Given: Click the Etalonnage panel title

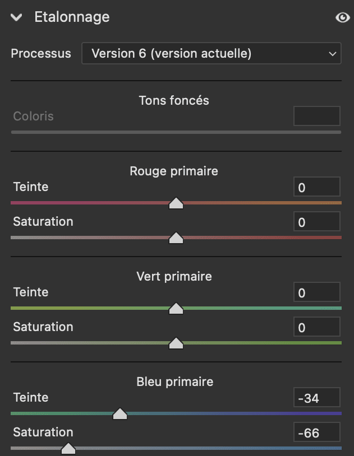Looking at the screenshot, I should pos(72,17).
